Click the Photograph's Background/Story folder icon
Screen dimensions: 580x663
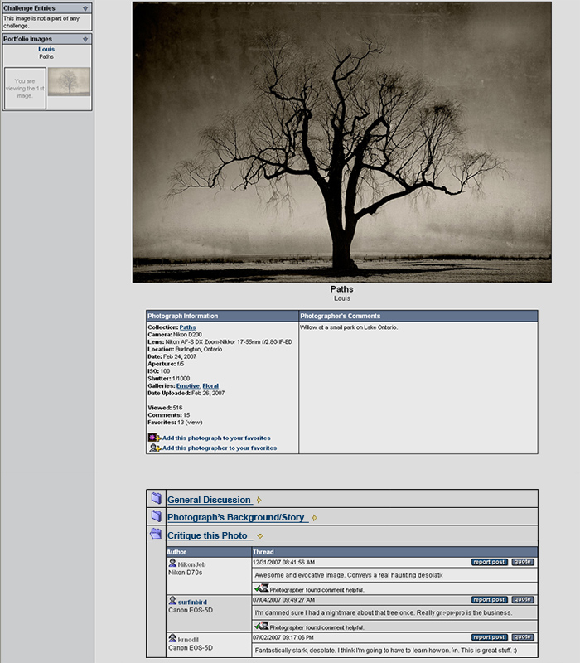click(x=157, y=515)
